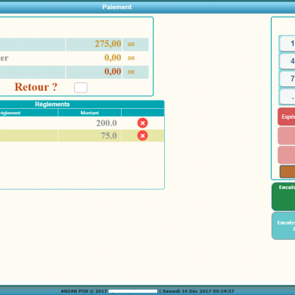Tap the keypad digit 4
This screenshot has width=295, height=295.
(x=287, y=61)
